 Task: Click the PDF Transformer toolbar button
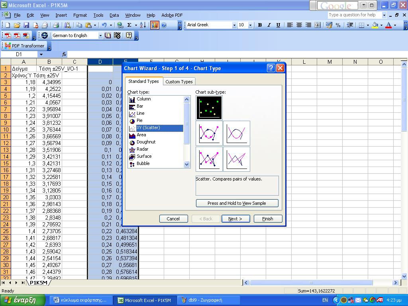(x=25, y=46)
